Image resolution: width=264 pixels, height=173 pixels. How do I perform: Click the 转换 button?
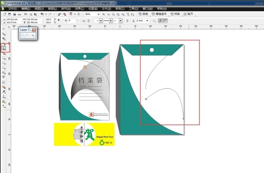tap(175, 14)
